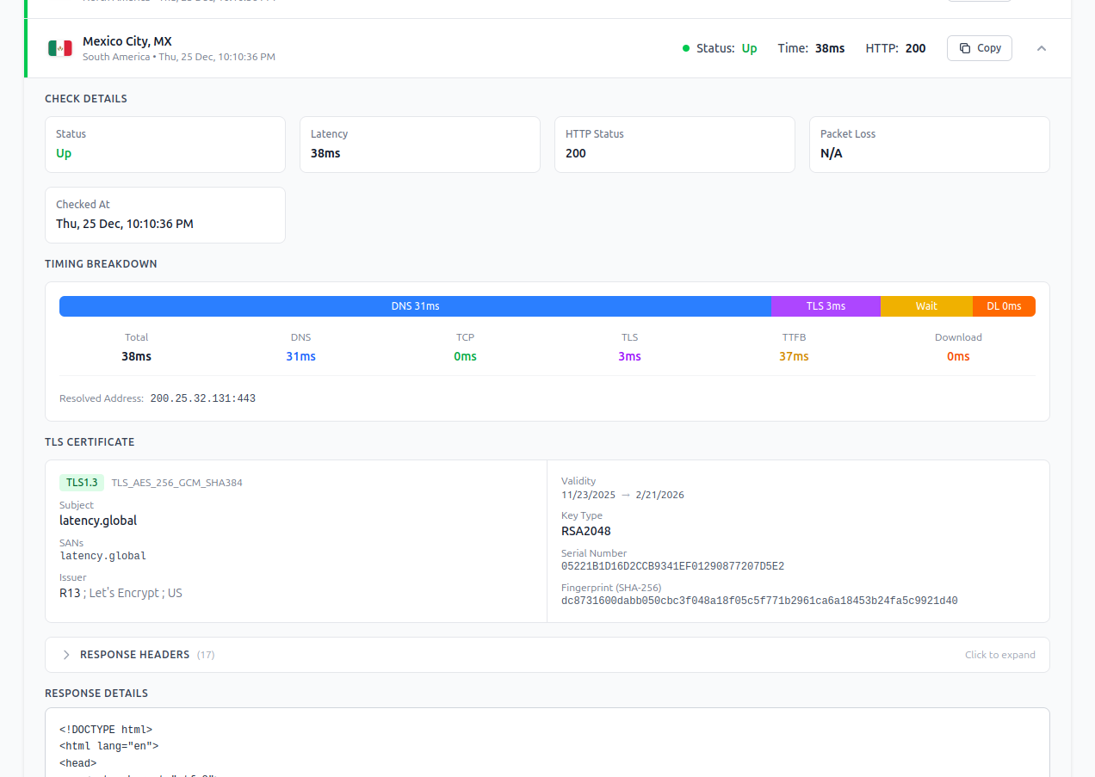Select the validity dates 11/23/2025 to 2/21/2026

[x=622, y=495]
